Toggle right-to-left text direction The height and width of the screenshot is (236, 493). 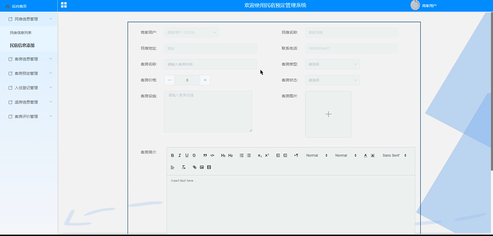click(296, 155)
